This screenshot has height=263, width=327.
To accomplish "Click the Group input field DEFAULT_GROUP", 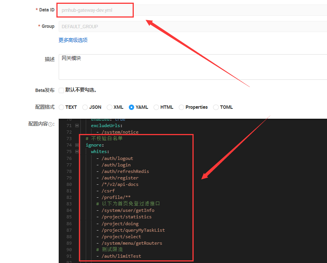I will [x=193, y=27].
